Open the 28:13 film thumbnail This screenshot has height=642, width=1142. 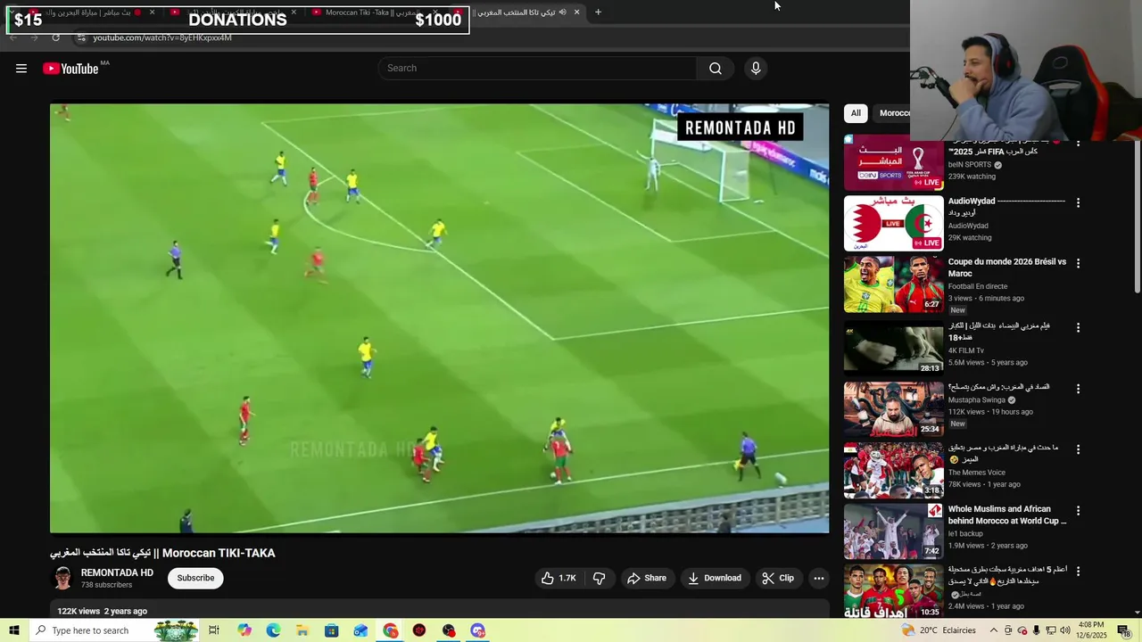click(x=893, y=347)
